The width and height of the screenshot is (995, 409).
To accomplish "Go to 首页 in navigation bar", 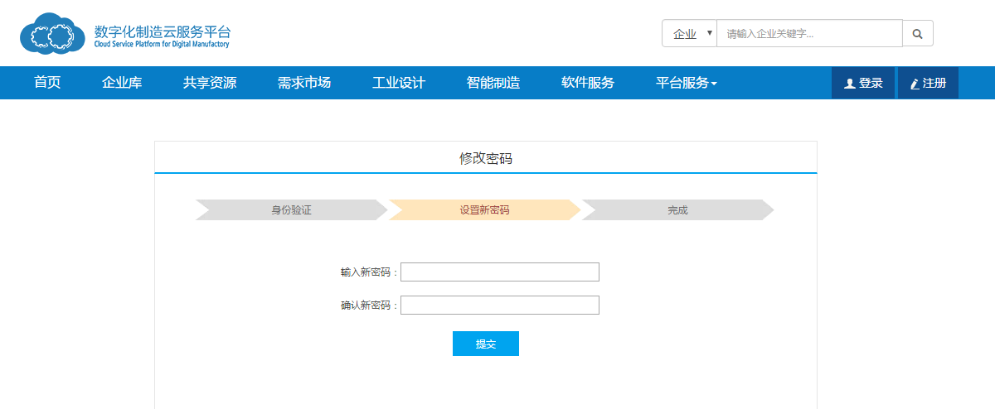I will tap(47, 83).
